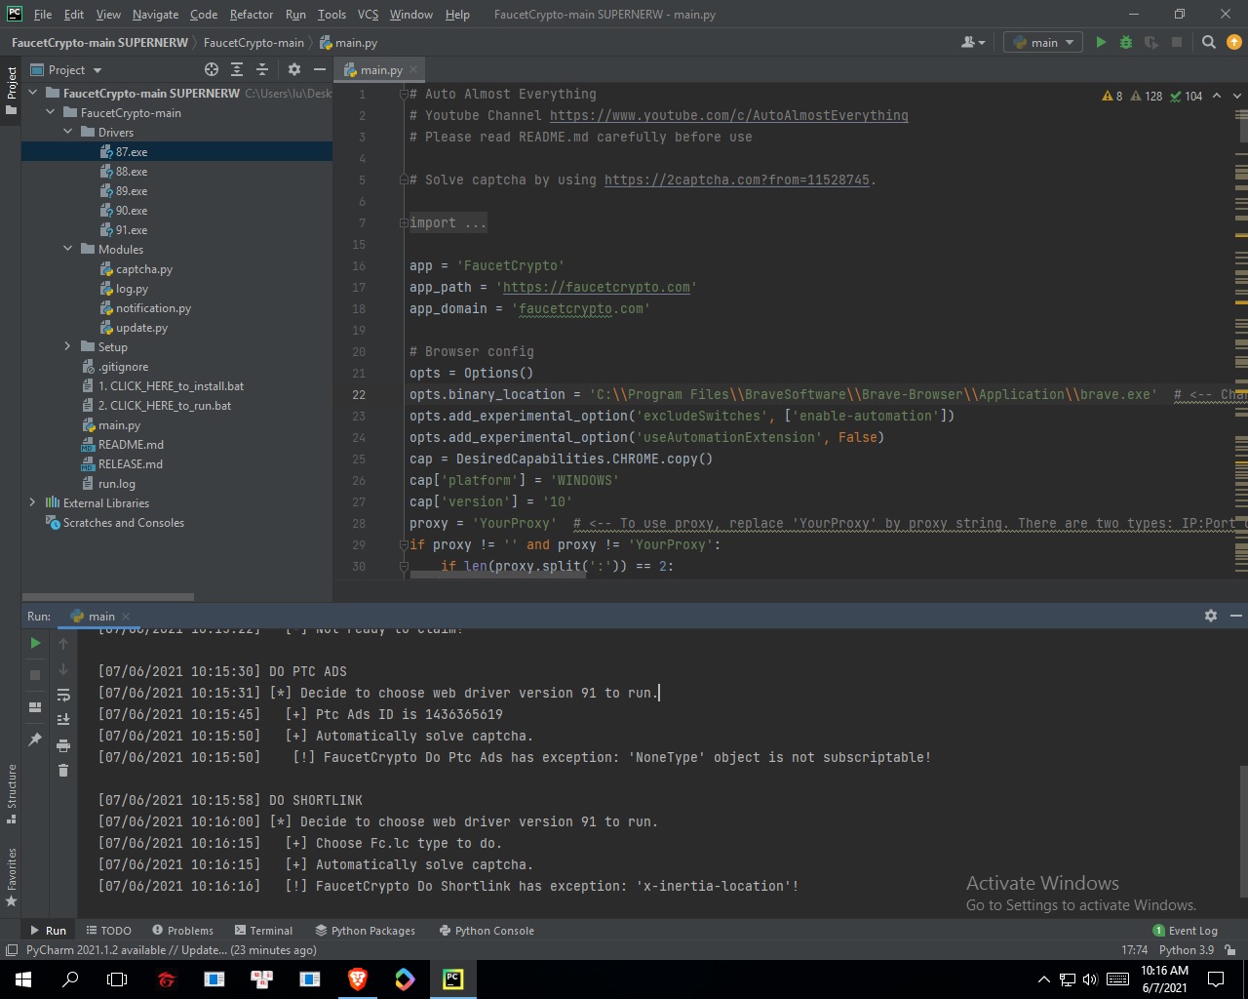1248x999 pixels.
Task: Open Python Packages tool tab
Action: pos(365,930)
